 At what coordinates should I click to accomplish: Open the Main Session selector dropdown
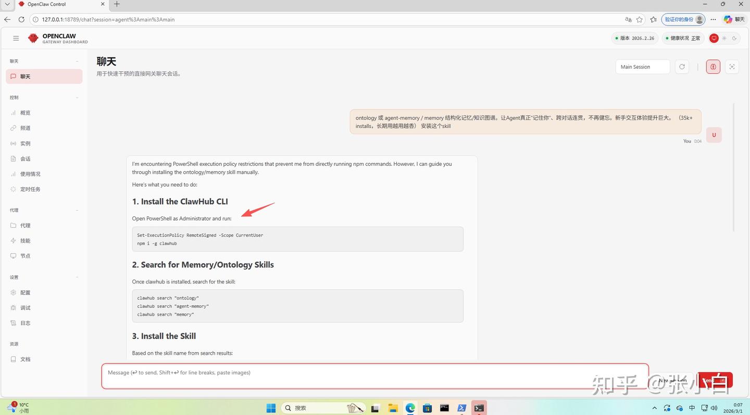pos(643,67)
